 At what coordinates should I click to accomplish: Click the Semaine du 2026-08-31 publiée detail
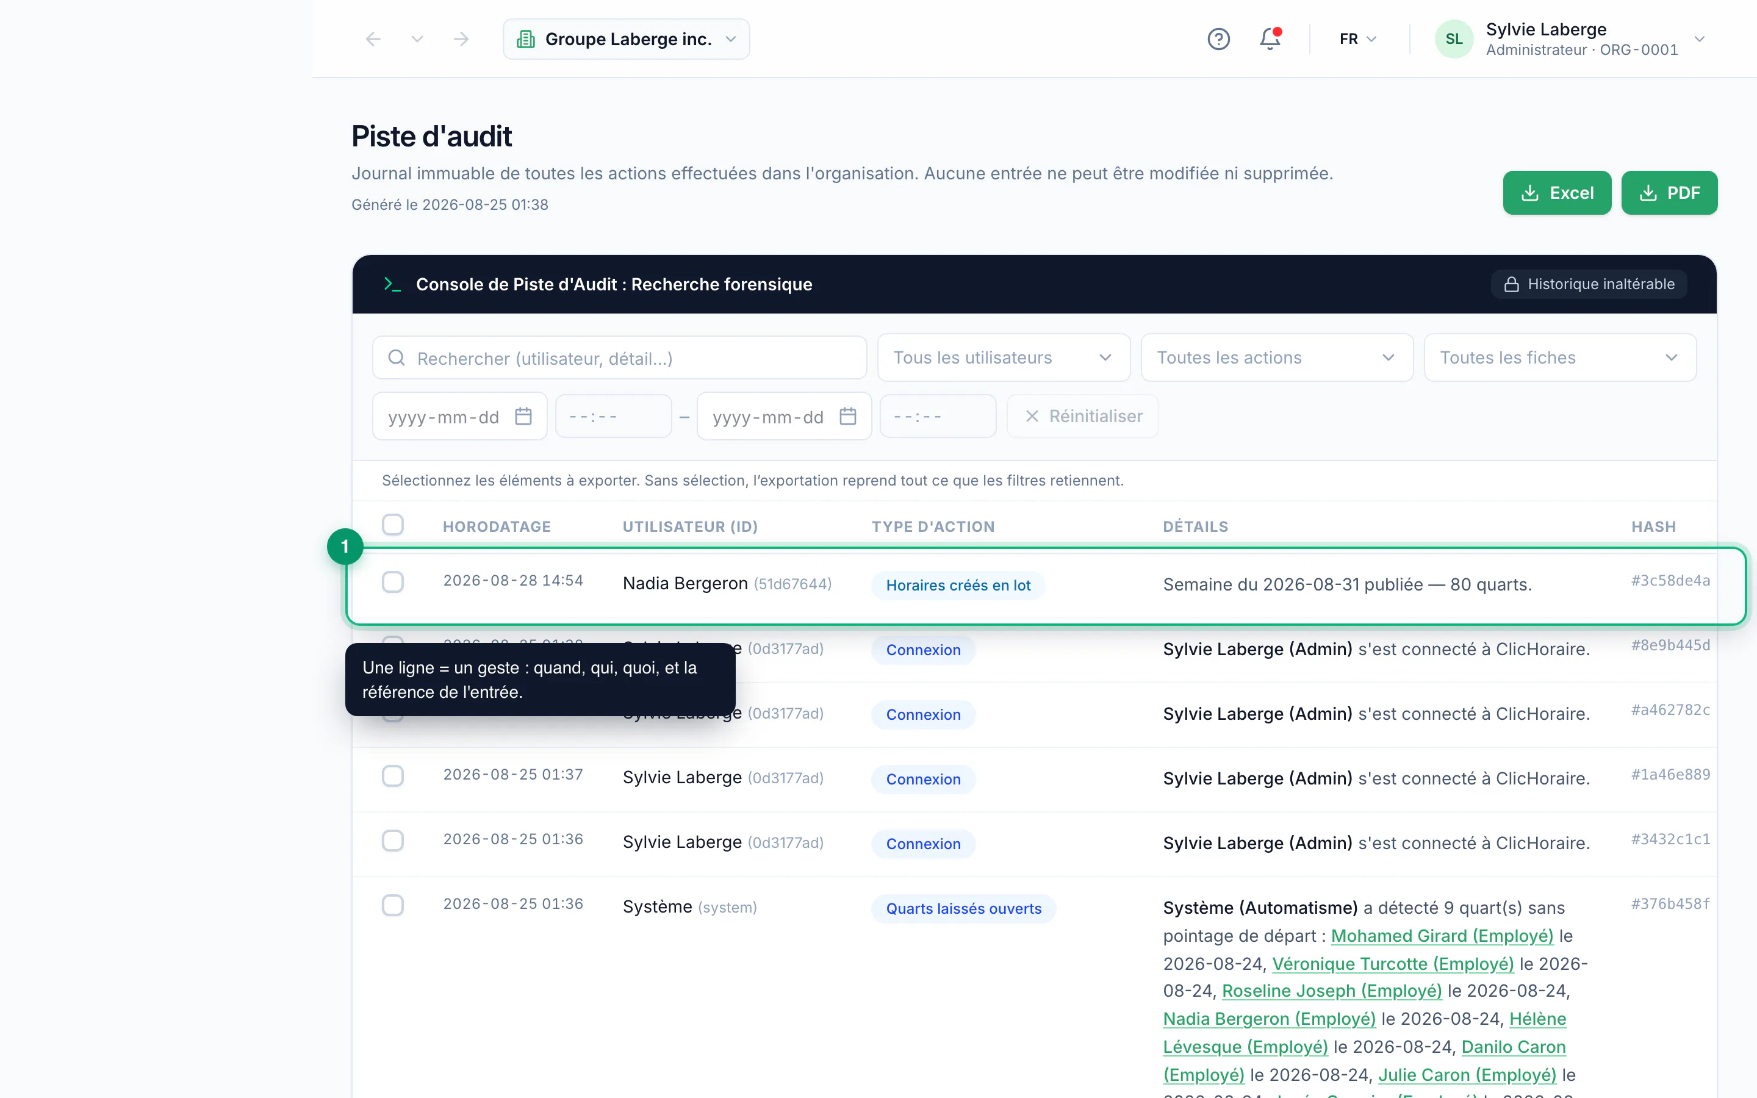click(1347, 586)
